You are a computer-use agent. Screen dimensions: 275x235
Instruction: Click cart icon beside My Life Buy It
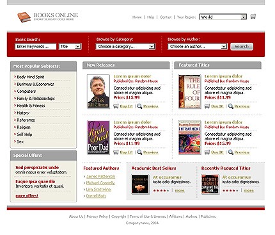coord(116,106)
